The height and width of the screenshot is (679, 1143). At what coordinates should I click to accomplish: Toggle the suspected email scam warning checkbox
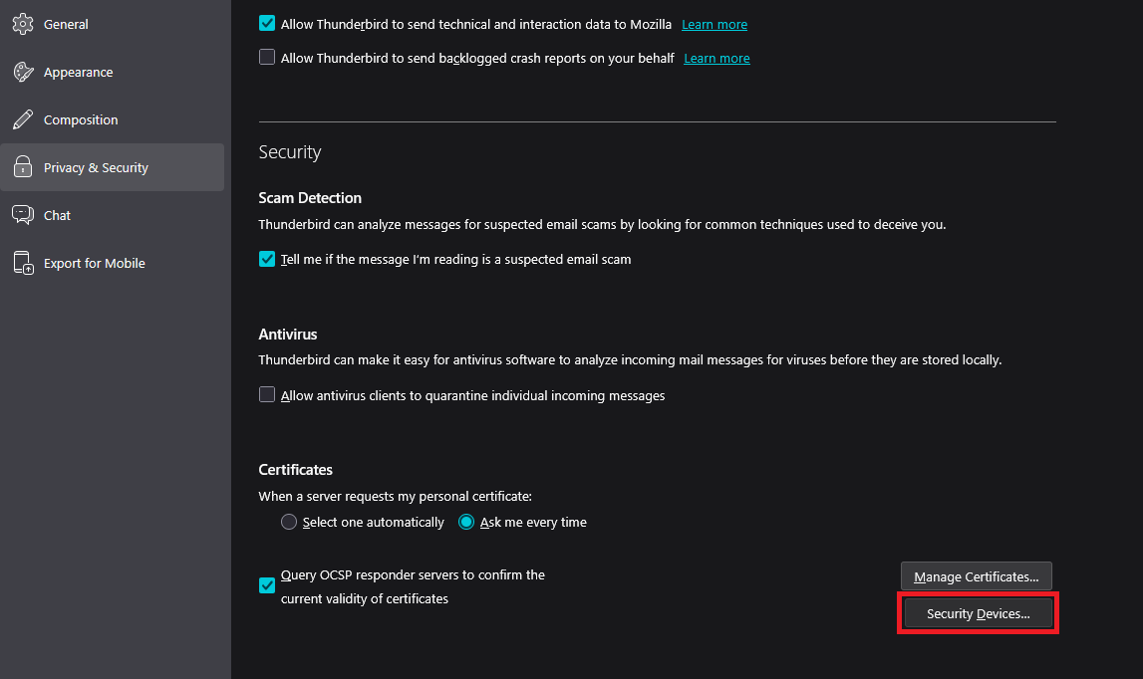click(267, 259)
